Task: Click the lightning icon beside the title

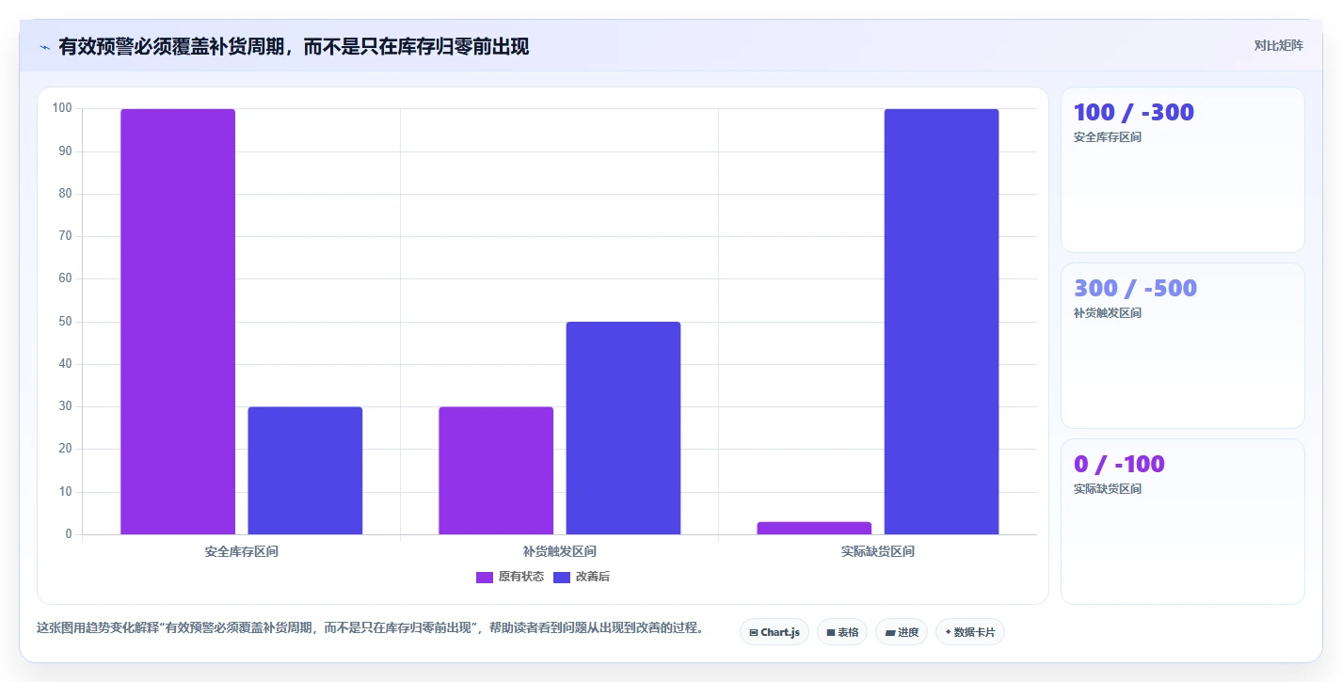Action: click(x=44, y=47)
